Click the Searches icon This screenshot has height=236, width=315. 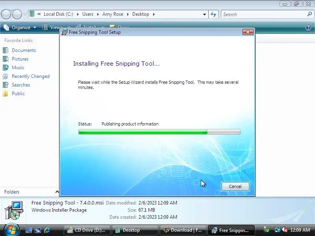pos(6,85)
